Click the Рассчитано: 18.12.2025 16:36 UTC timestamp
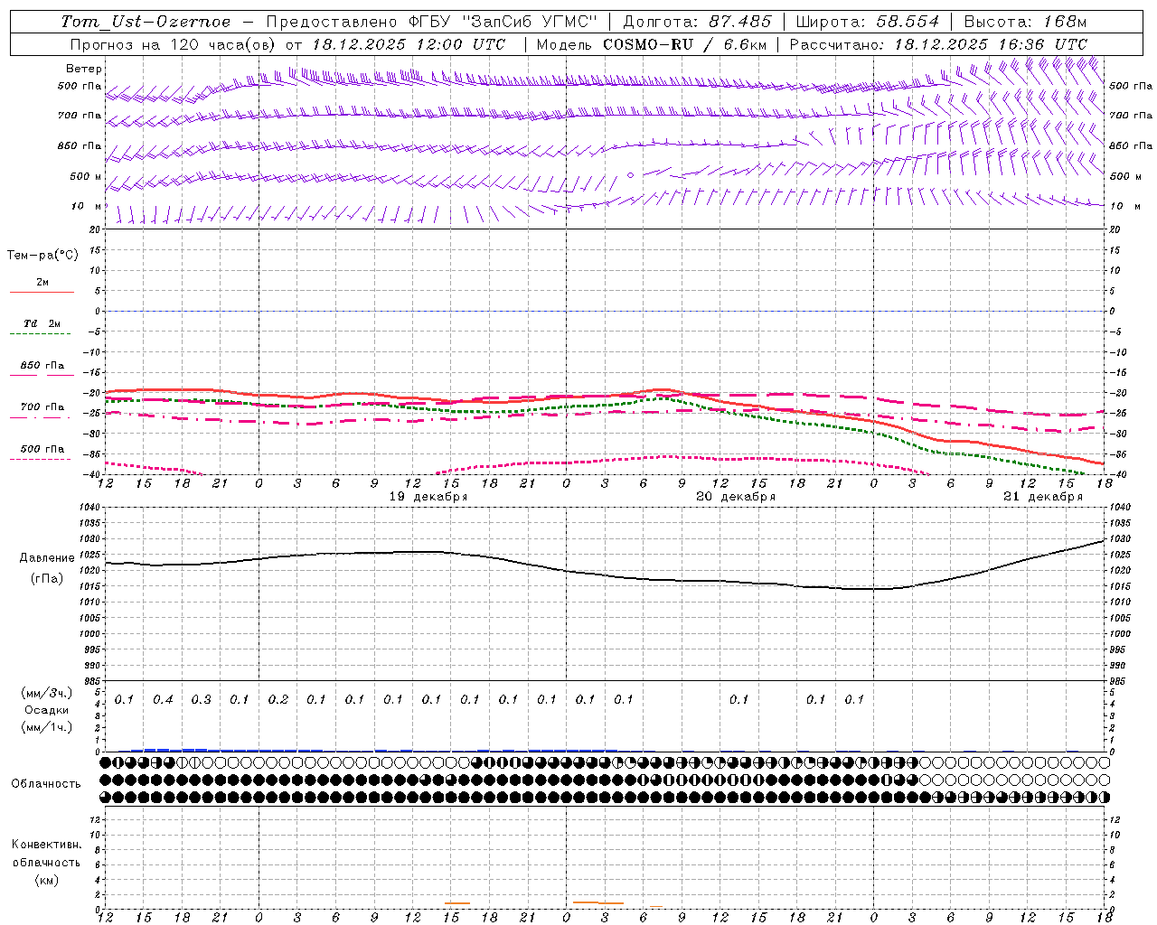 coord(938,44)
